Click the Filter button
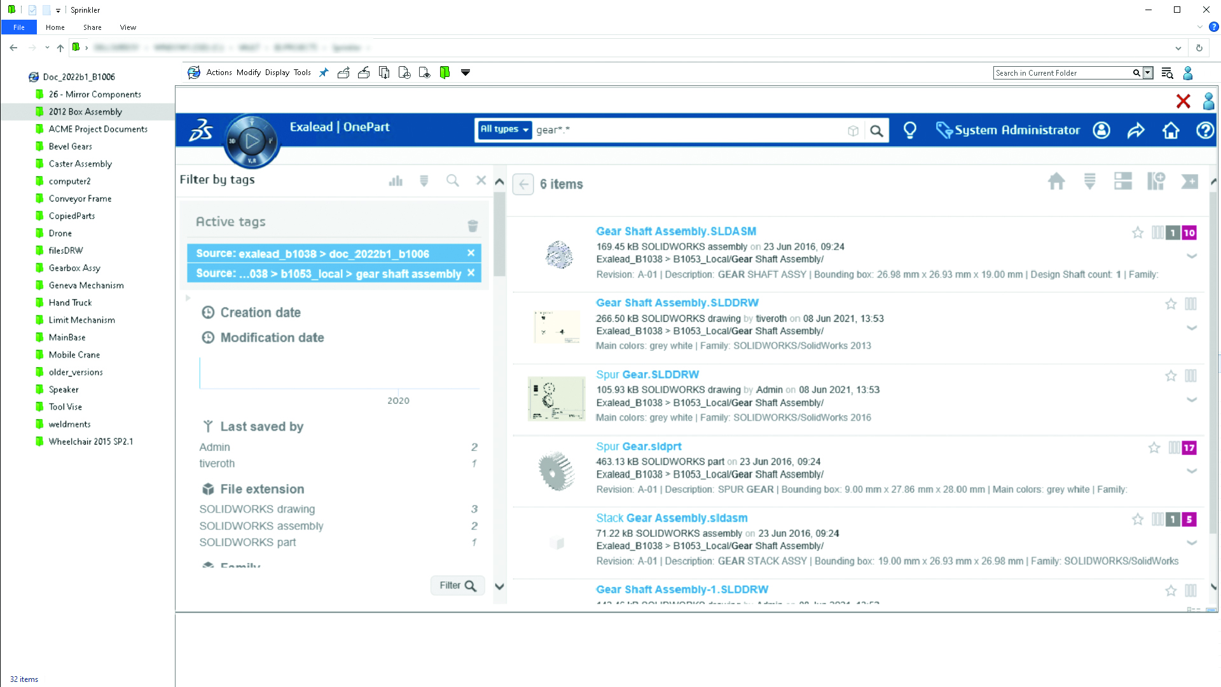This screenshot has height=687, width=1221. pyautogui.click(x=457, y=585)
